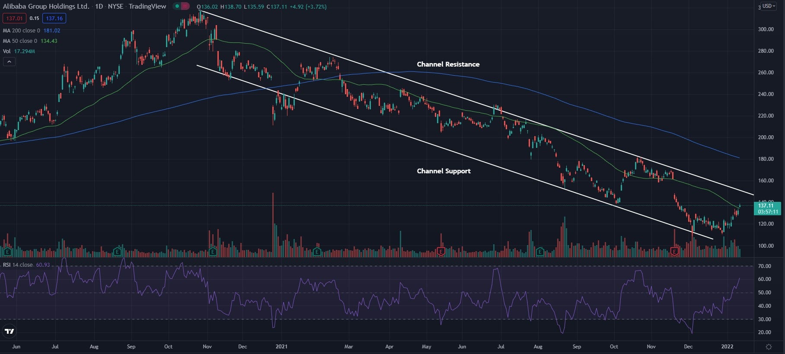Open the red May 2021 earnings marker
Viewport: 785px width, 354px height.
441,251
